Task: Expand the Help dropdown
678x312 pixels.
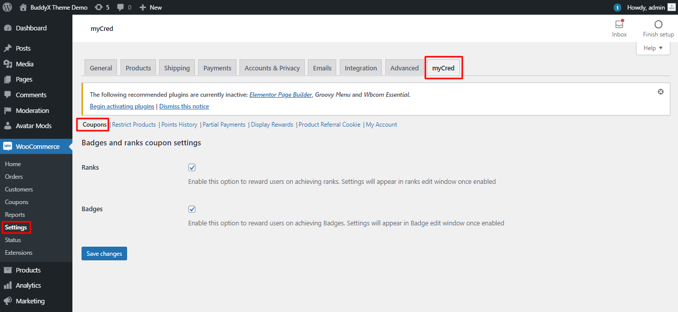Action: coord(653,48)
